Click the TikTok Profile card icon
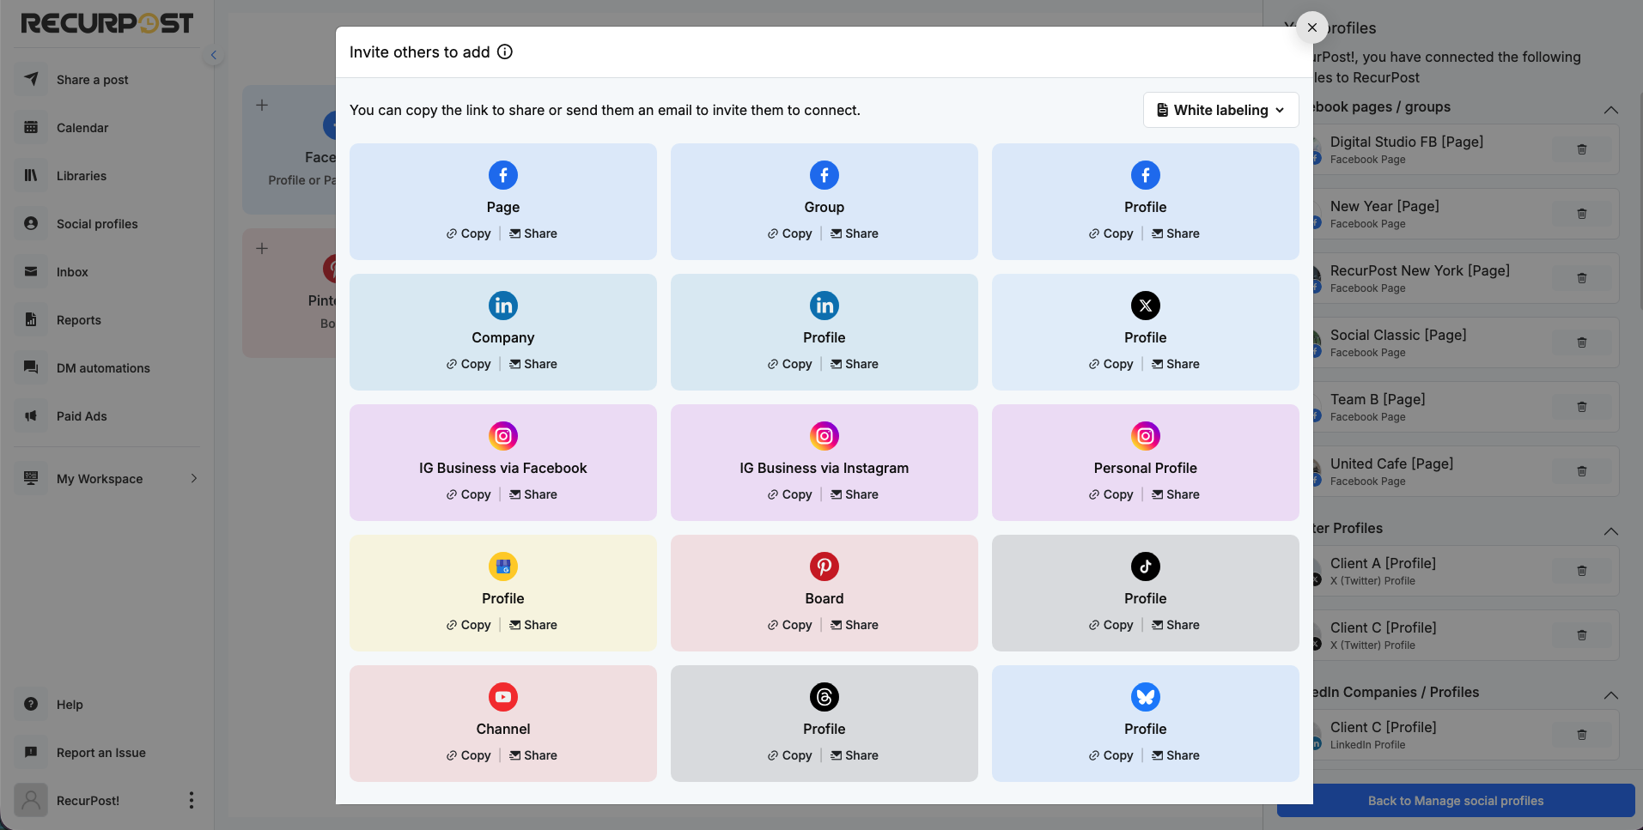 [x=1146, y=566]
